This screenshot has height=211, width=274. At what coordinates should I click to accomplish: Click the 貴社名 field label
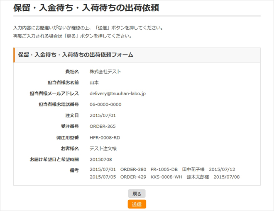click(x=72, y=72)
